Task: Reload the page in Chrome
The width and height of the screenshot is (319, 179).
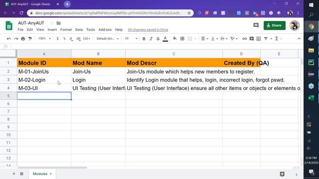Action: click(21, 13)
